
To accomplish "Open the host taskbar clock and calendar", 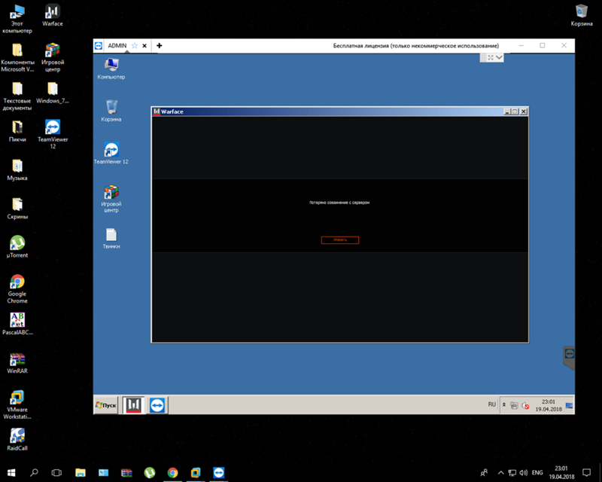I will [x=561, y=472].
